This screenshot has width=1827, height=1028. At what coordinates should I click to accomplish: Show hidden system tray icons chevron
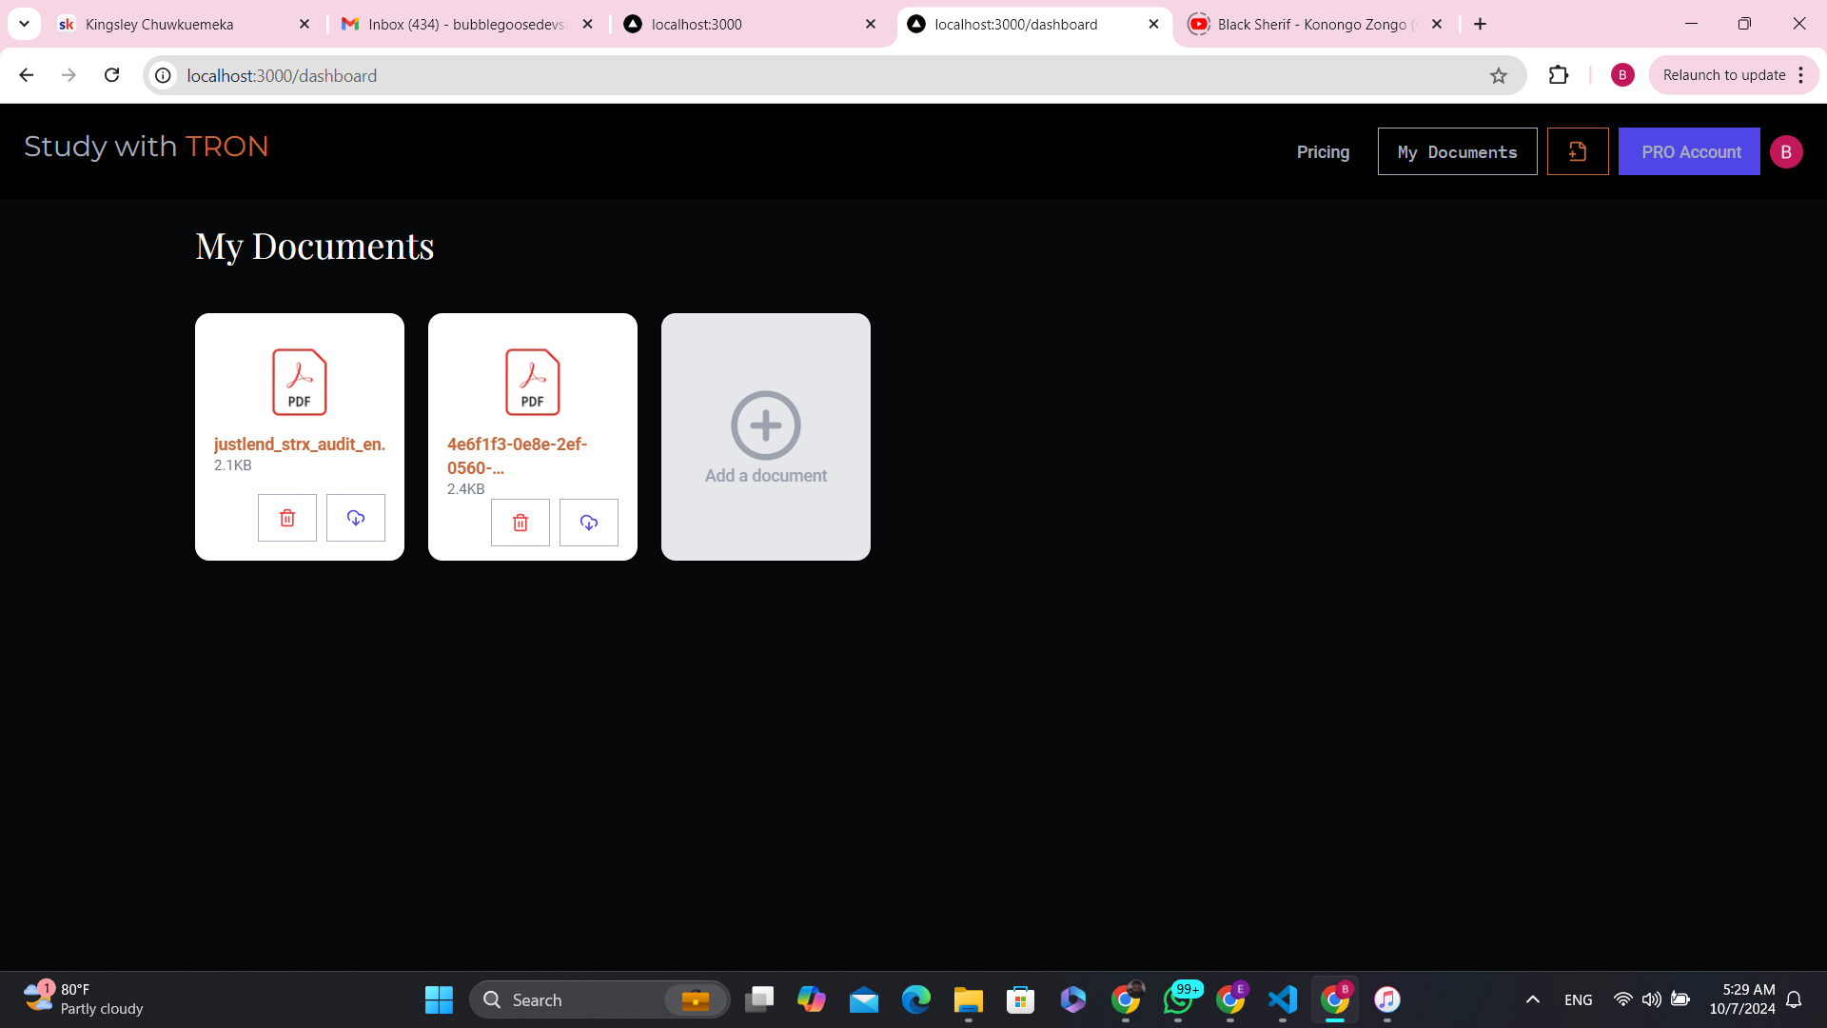1532,999
